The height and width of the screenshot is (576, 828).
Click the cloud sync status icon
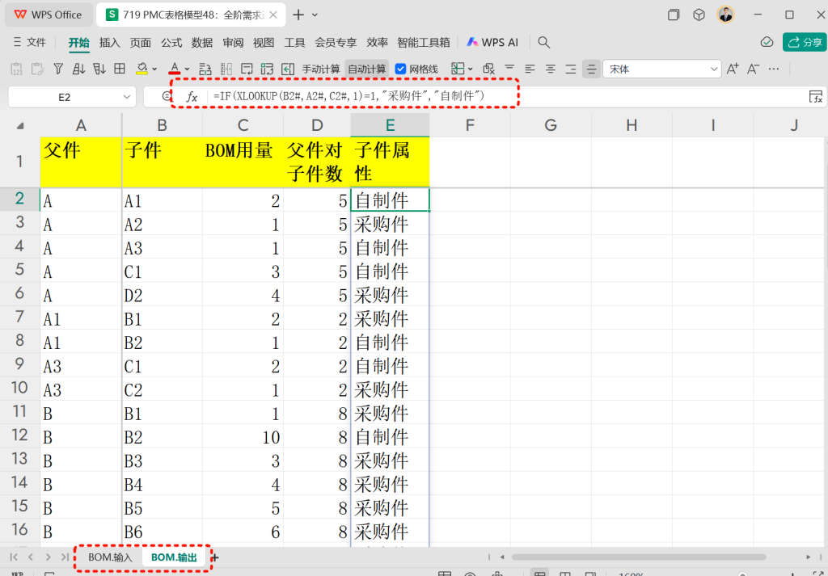coord(767,42)
